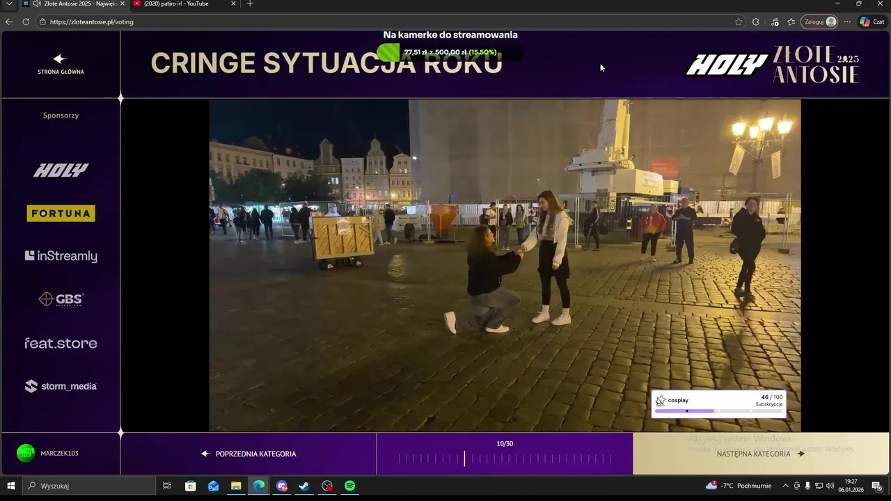891x501 pixels.
Task: Click the Zaloguj sign-in button
Action: [x=819, y=22]
